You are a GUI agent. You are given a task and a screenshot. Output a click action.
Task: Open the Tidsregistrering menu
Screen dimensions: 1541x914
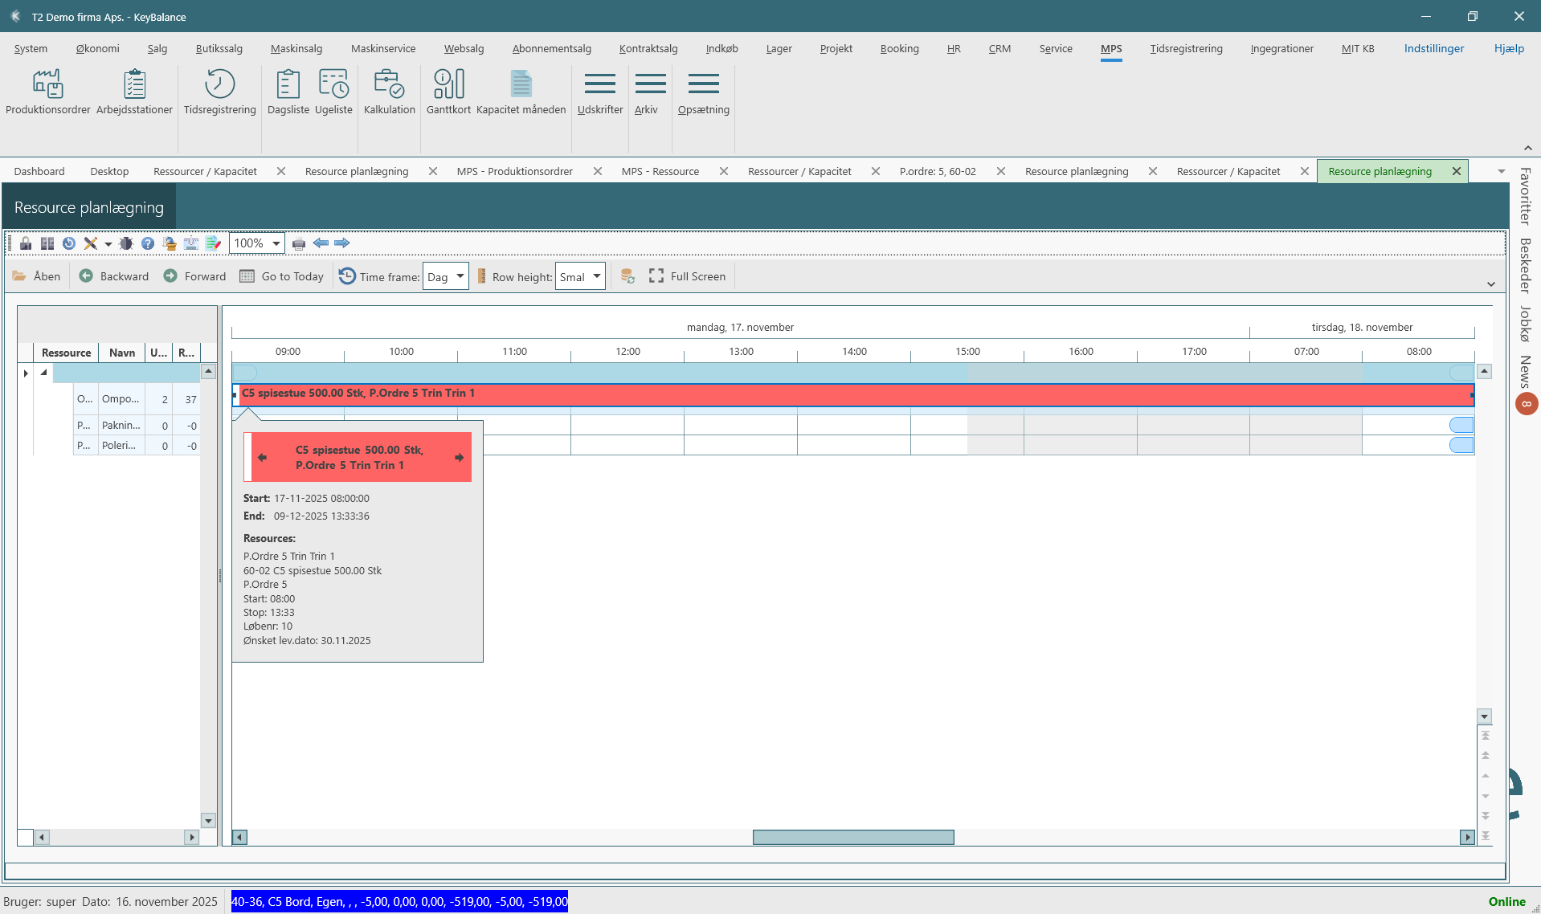click(1186, 48)
